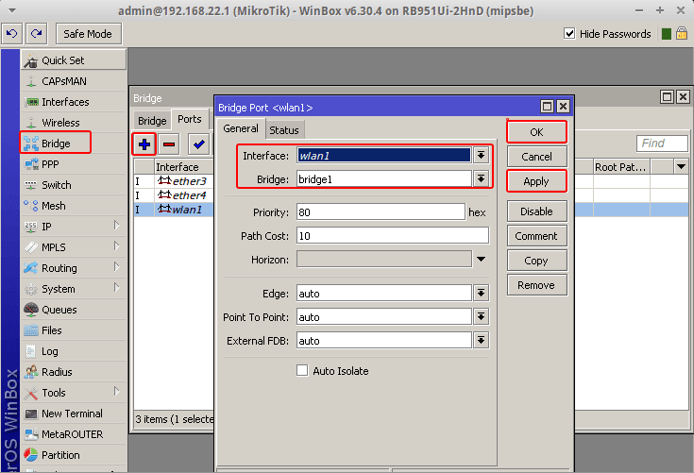
Task: Open the Log menu item
Action: pyautogui.click(x=74, y=351)
